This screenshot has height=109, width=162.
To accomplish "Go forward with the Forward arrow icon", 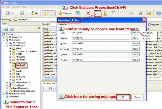I will point(22,13).
